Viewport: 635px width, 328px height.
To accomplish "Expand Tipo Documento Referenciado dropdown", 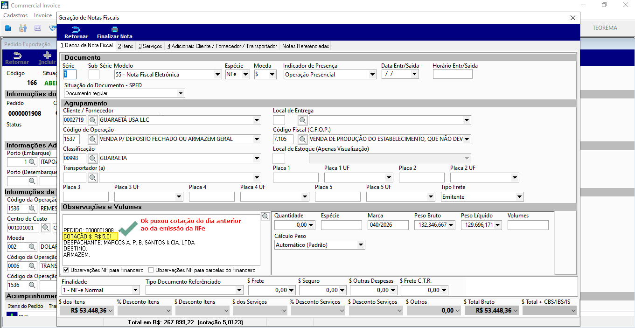I will point(239,290).
